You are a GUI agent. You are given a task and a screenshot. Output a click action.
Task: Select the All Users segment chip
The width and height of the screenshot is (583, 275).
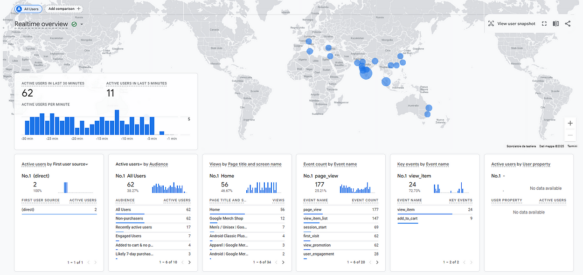(x=28, y=9)
